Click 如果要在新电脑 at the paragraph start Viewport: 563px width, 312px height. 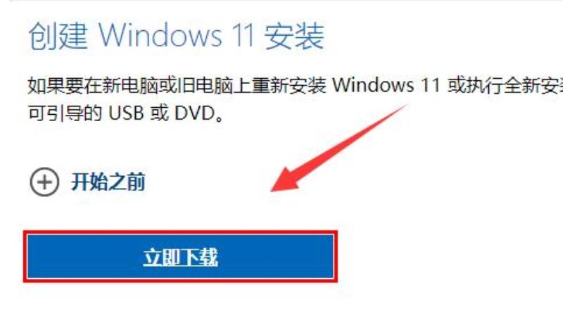[x=93, y=85]
